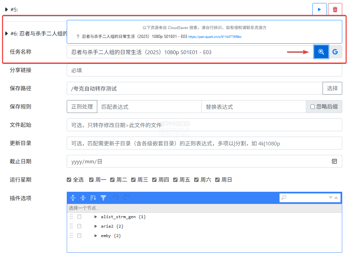Undo last action in plugin editor

116,197
